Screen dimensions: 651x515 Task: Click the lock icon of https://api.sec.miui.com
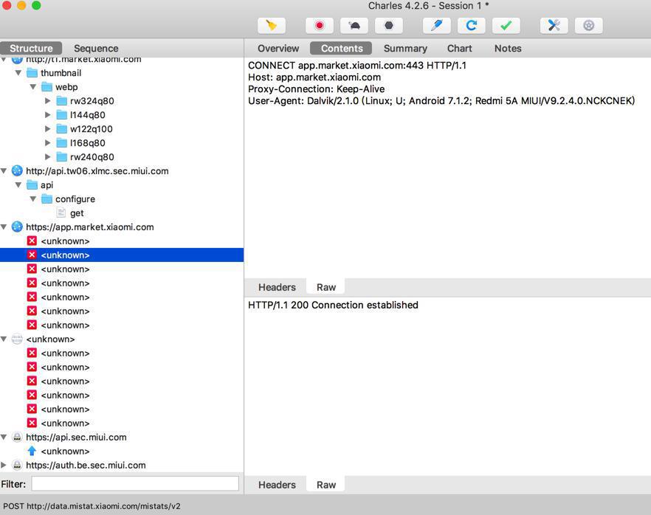pyautogui.click(x=17, y=437)
